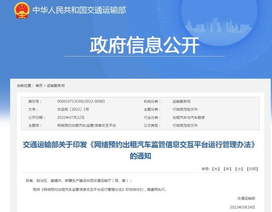The image size is (272, 212).
Task: Set font size to 小
Action: coord(240,169)
